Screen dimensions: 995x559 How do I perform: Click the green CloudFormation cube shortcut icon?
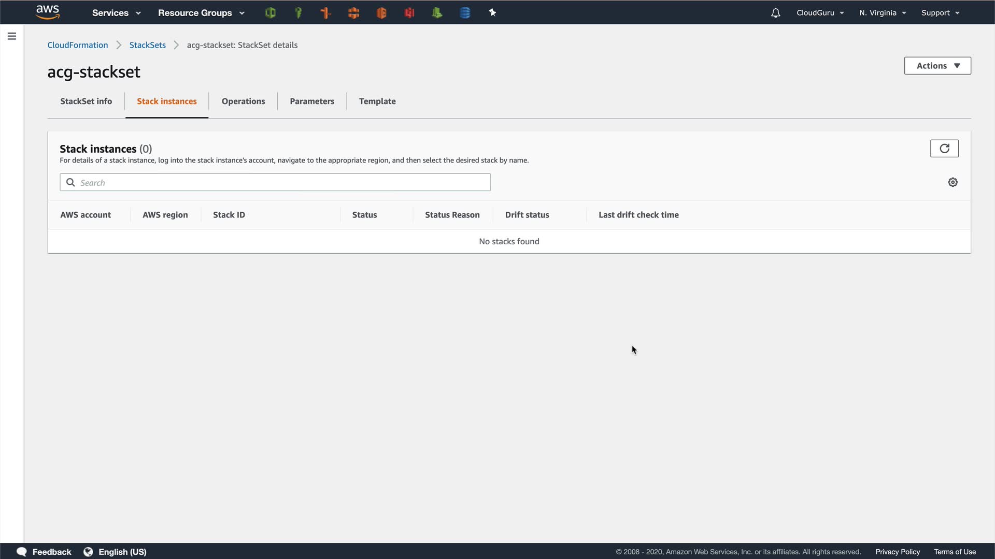click(x=270, y=13)
